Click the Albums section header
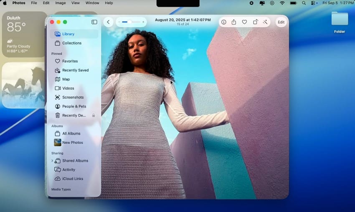Image resolution: width=355 pixels, height=212 pixels. 57,126
